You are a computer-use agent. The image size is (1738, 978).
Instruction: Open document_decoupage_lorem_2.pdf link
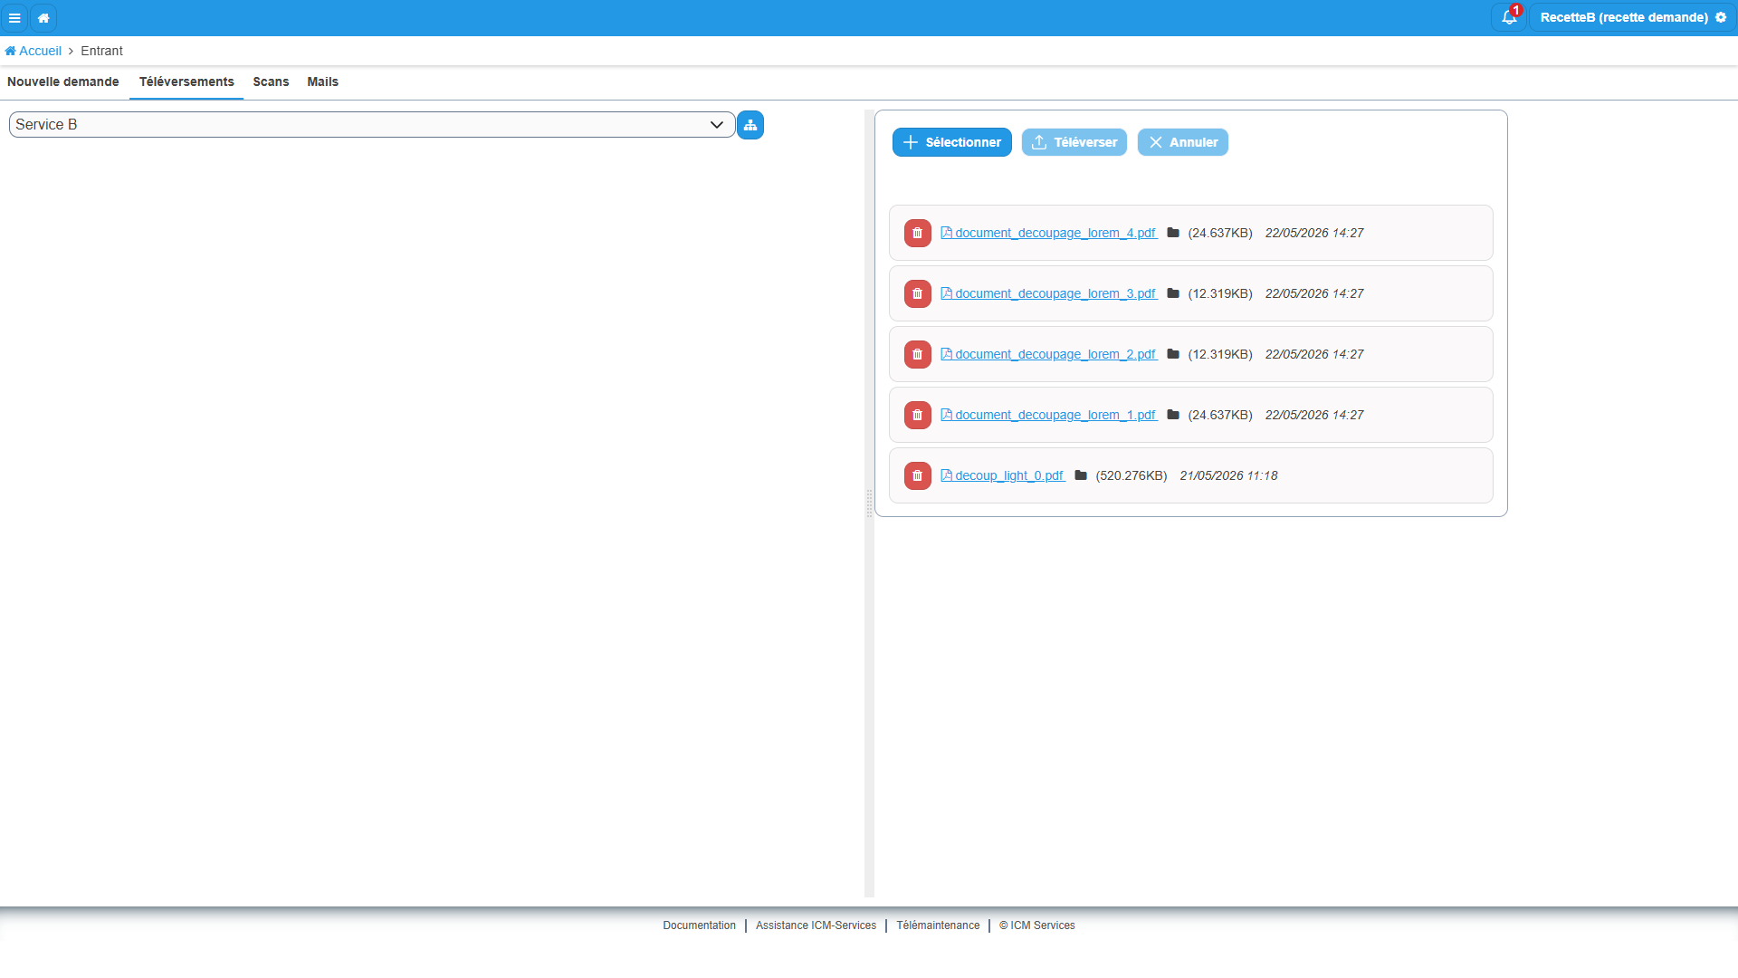1049,354
